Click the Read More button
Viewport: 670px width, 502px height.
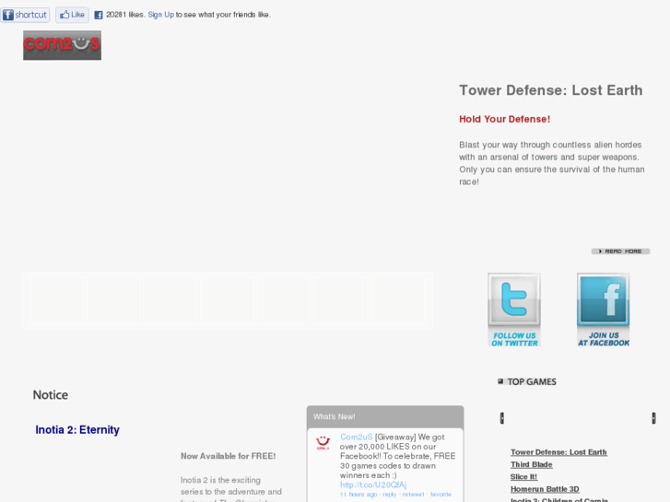[620, 251]
